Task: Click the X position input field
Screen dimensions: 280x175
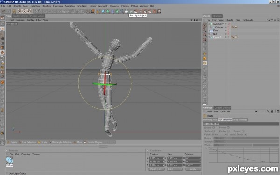Action: click(156, 158)
